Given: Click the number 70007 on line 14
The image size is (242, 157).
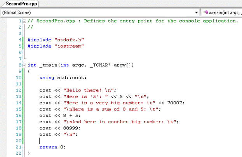Looking at the screenshot, I should pos(174,103).
